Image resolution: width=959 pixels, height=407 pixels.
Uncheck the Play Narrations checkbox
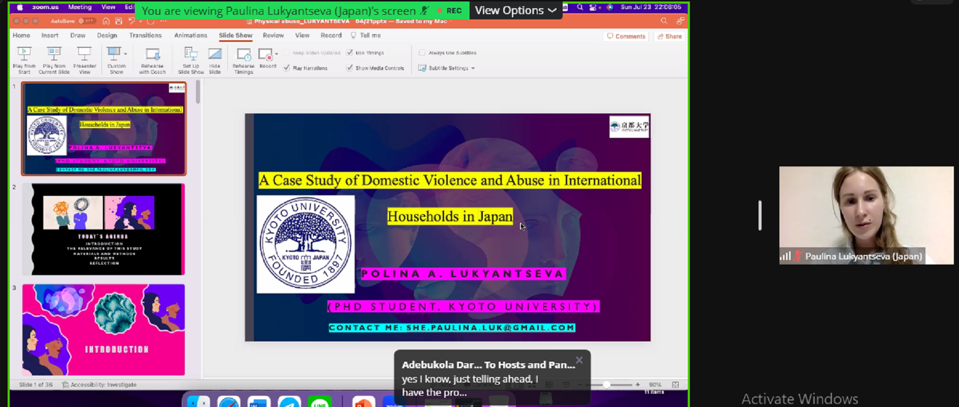(287, 68)
